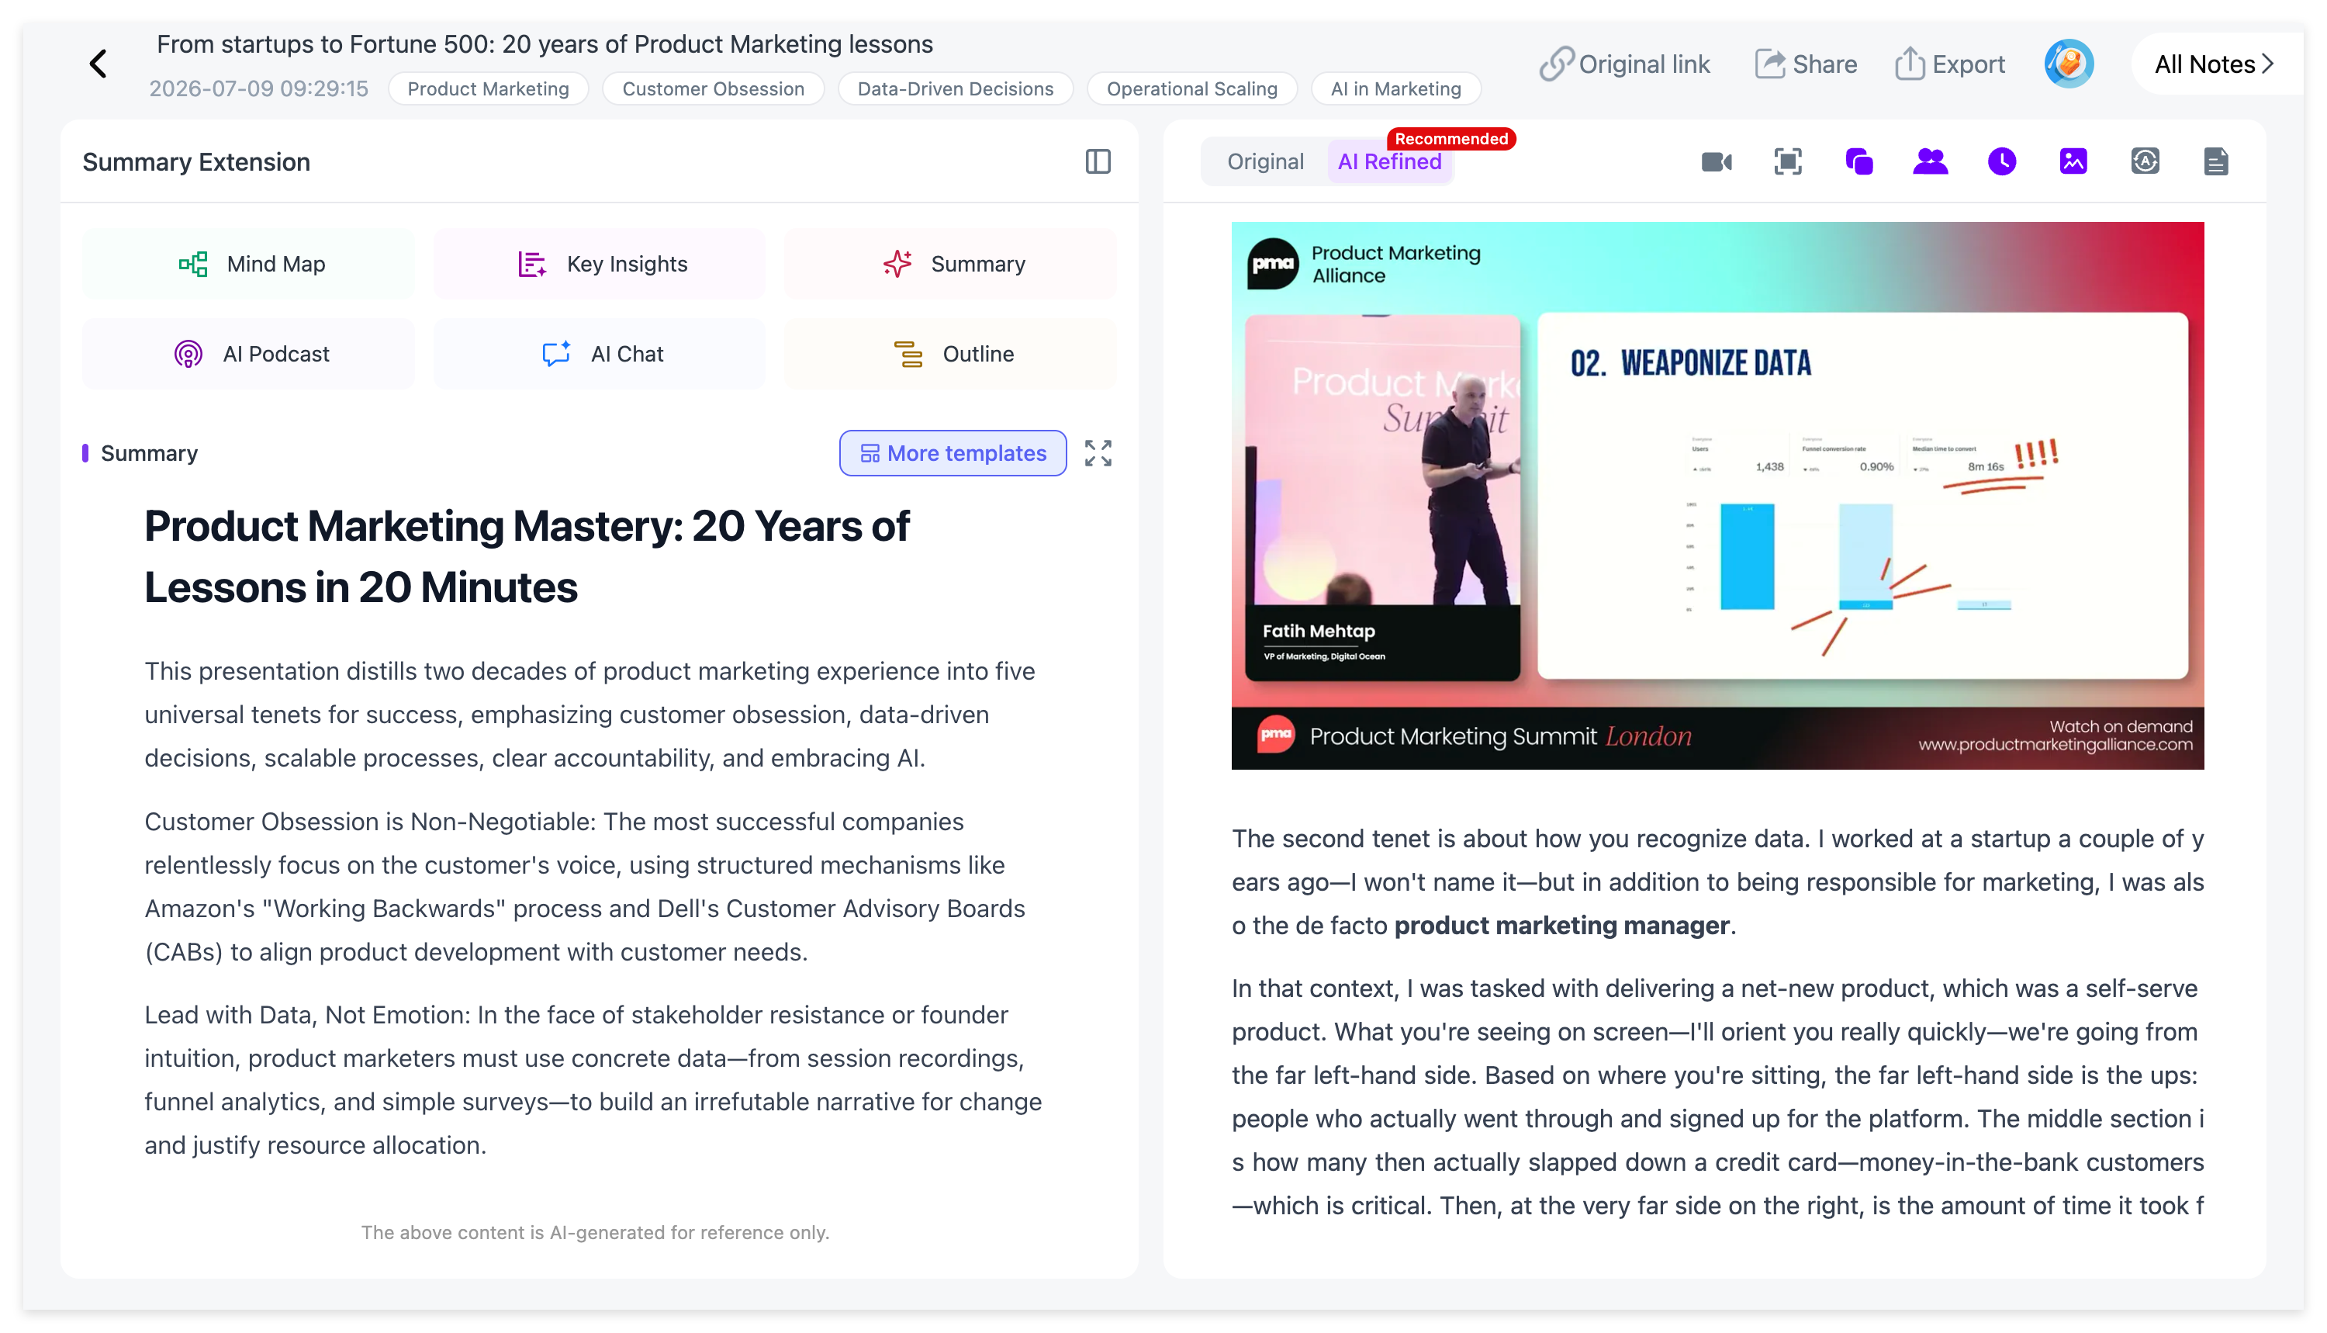Click the Summary sparkle icon
The image size is (2327, 1333).
click(x=897, y=265)
